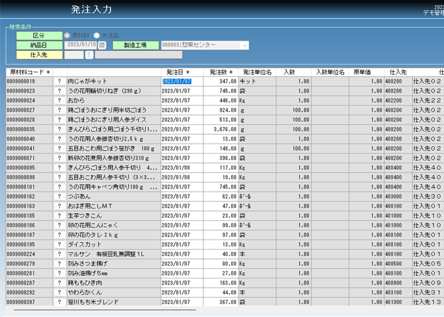Open lookup ? for code 0009000040 row
Image resolution: width=444 pixels, height=317 pixels.
tap(59, 139)
